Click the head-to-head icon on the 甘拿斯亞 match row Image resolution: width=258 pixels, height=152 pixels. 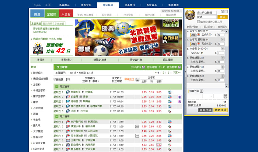pos(170,92)
